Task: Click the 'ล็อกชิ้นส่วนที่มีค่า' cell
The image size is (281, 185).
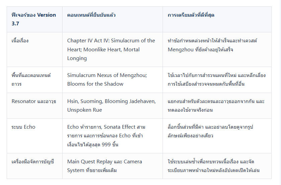Action: tap(217, 136)
